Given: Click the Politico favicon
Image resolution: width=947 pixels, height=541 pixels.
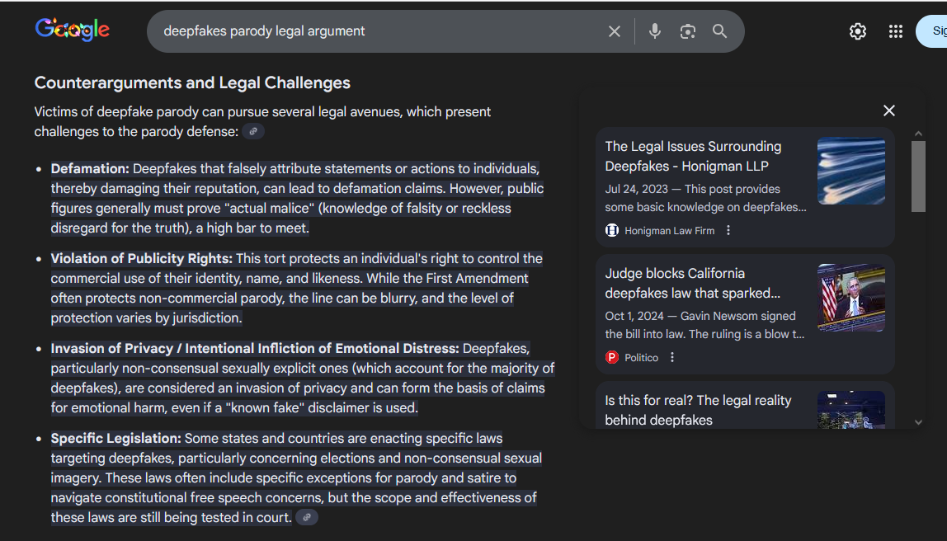Looking at the screenshot, I should tap(612, 357).
